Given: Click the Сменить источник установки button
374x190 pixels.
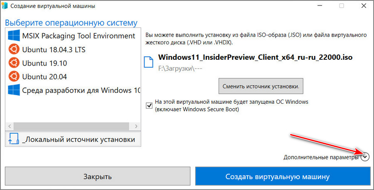Looking at the screenshot, I should [x=261, y=86].
